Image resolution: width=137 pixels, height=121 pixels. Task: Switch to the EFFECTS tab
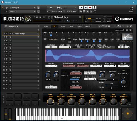click(x=80, y=26)
